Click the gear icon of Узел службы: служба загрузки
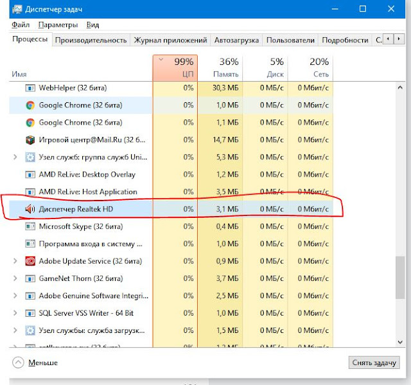This screenshot has width=411, height=385. [x=30, y=330]
